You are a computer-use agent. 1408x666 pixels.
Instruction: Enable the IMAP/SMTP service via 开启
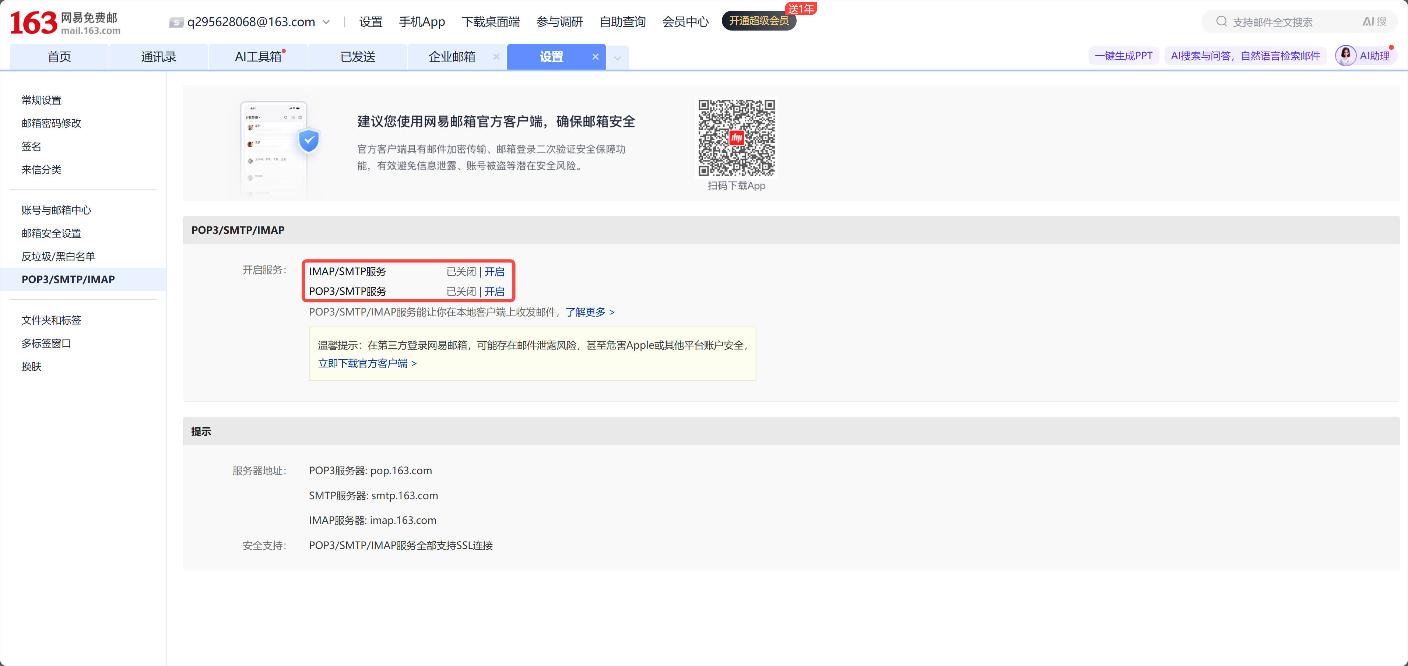pyautogui.click(x=494, y=272)
